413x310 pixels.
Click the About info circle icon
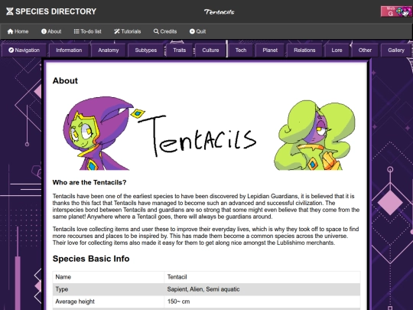tap(44, 31)
